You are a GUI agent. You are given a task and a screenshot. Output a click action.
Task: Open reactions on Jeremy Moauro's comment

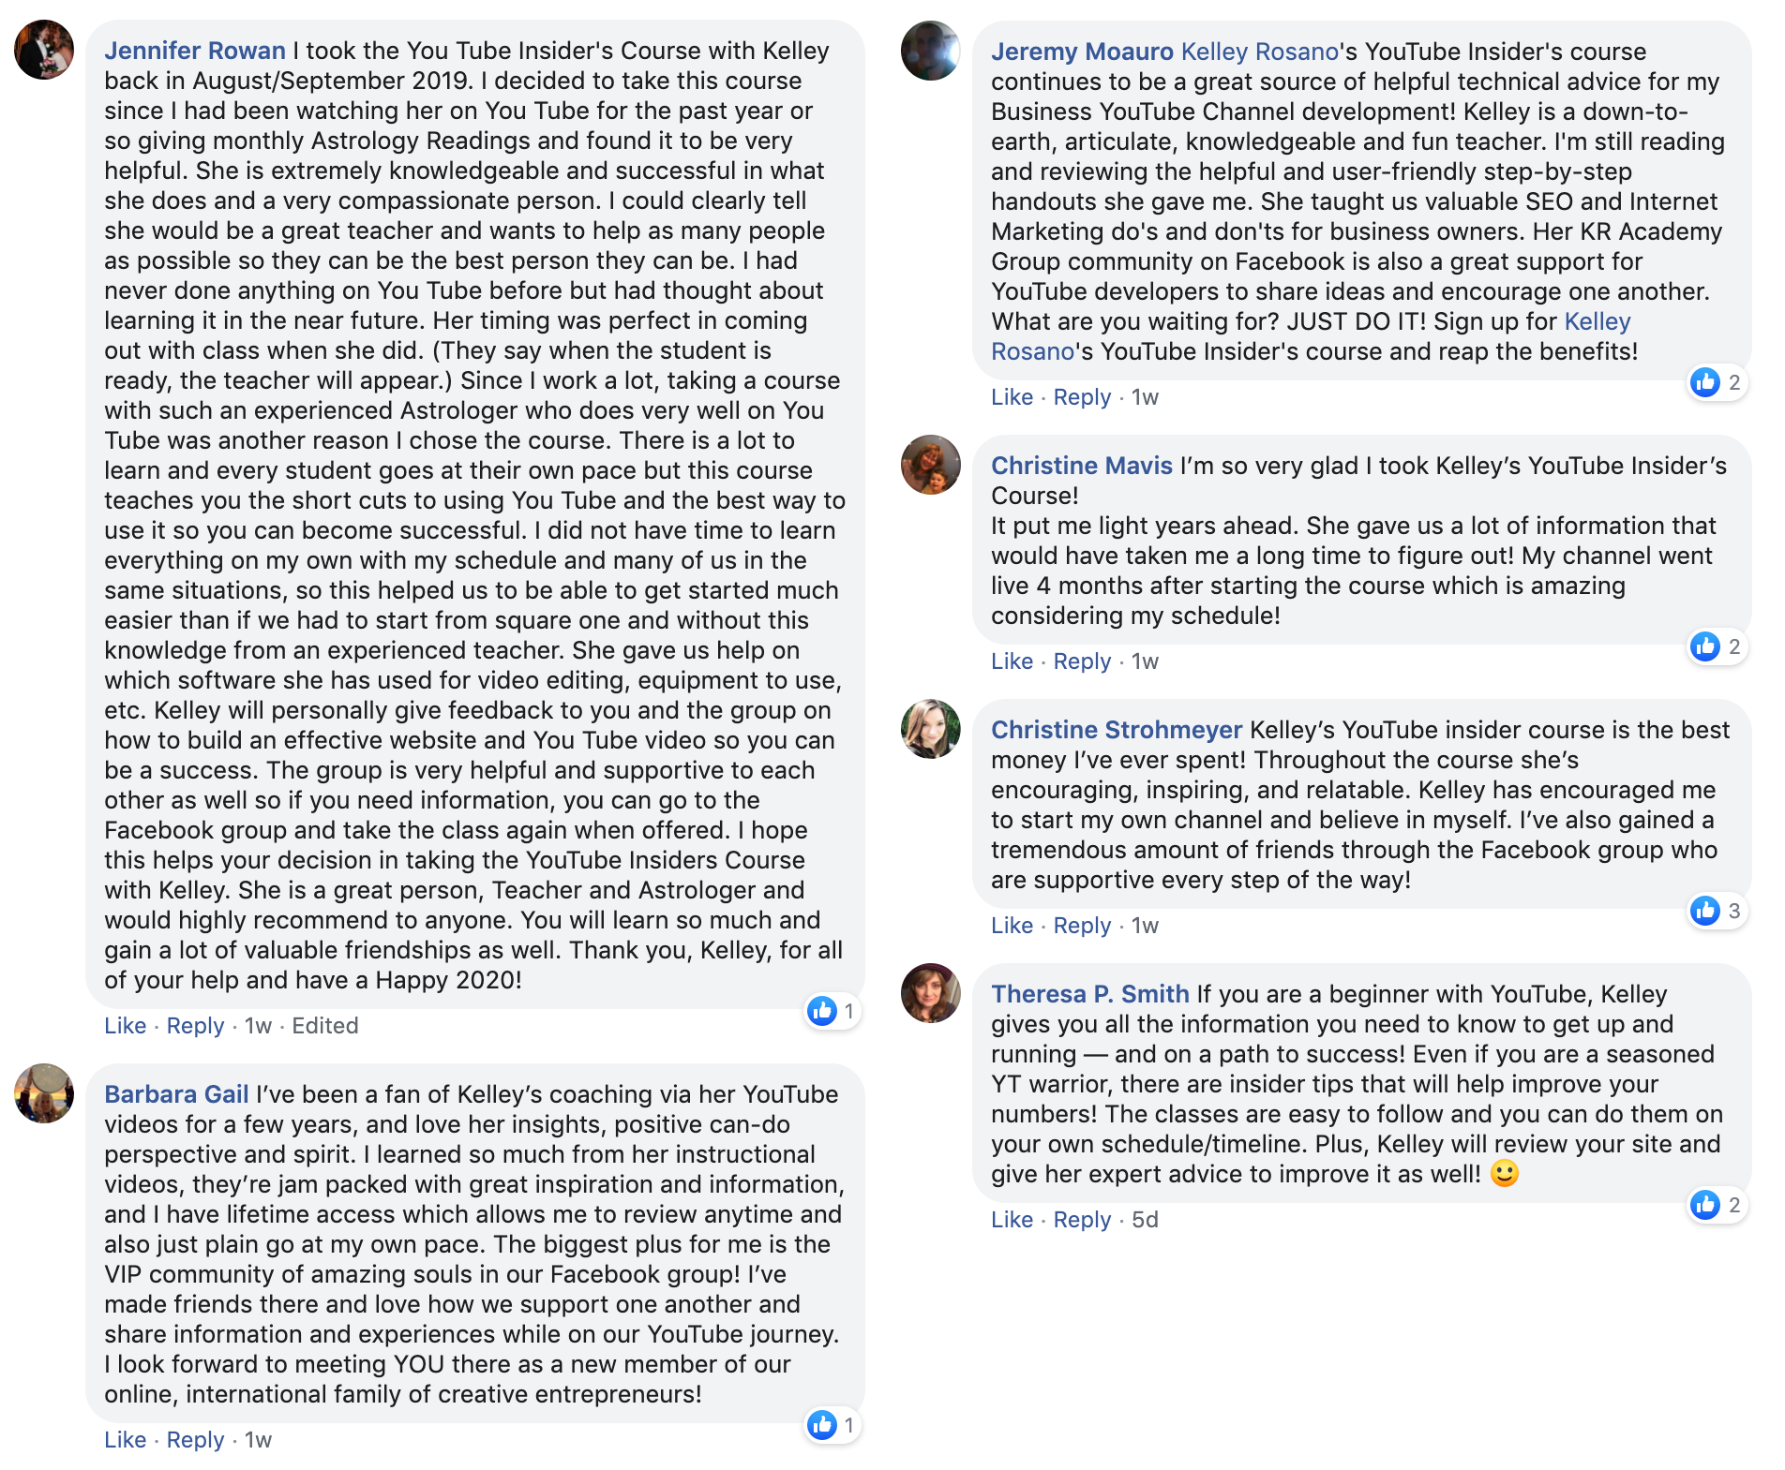pyautogui.click(x=1717, y=382)
